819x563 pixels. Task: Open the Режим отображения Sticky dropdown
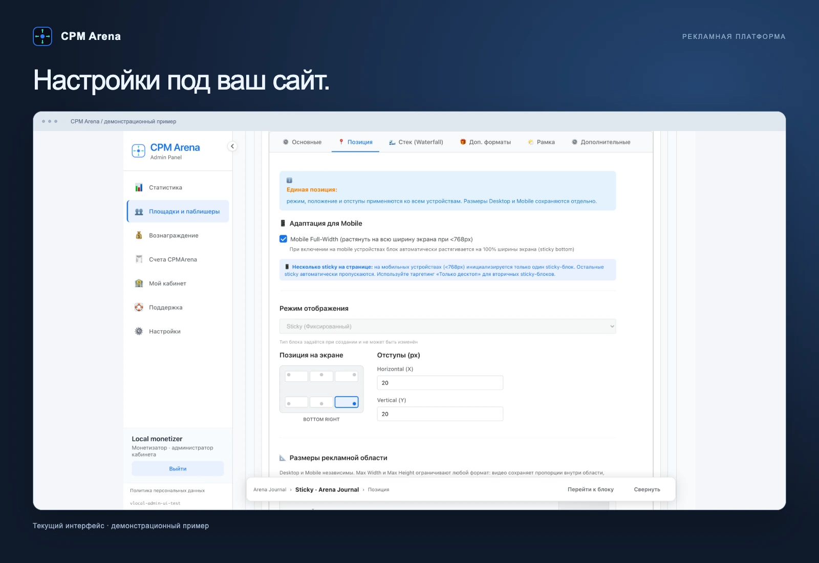pyautogui.click(x=447, y=327)
